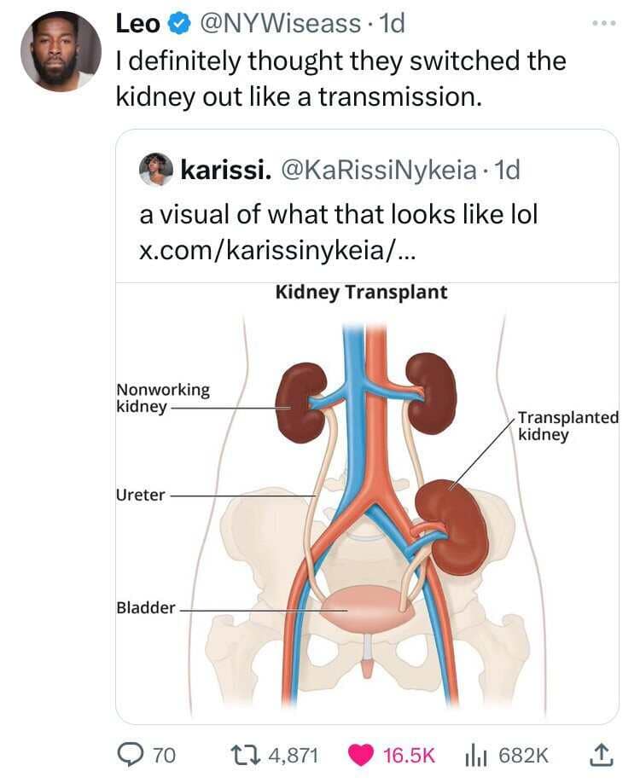Open the Kidney Transplant diagram image
Image resolution: width=640 pixels, height=783 pixels.
click(367, 503)
